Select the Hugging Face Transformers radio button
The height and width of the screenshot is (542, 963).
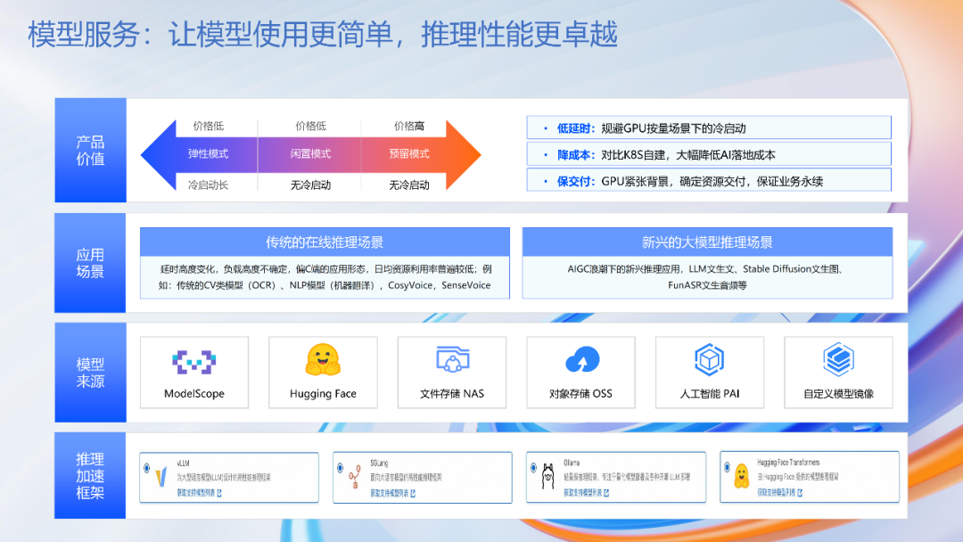point(728,467)
